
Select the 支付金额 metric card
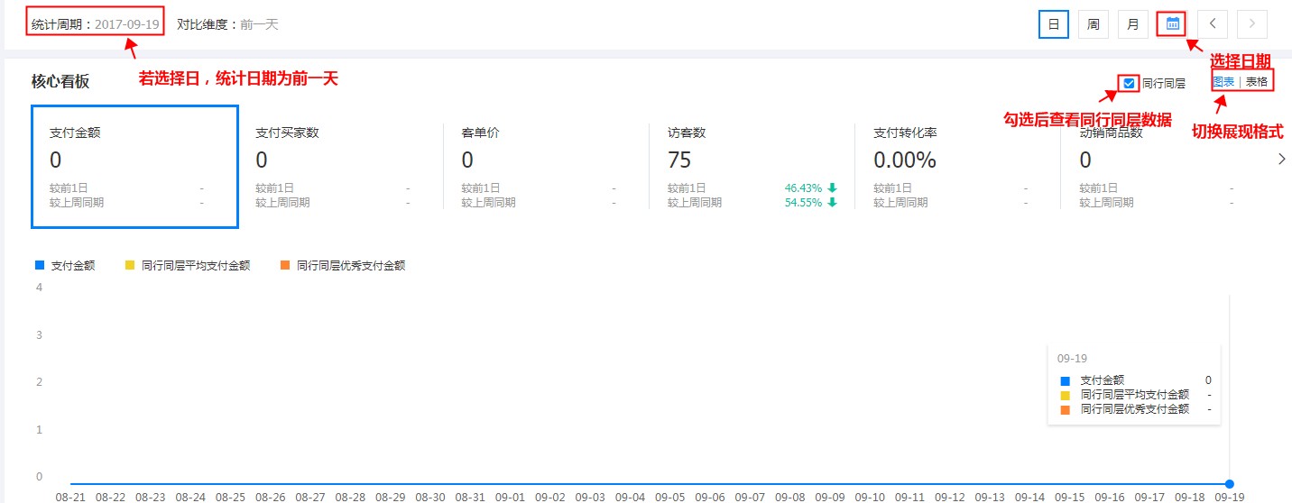[x=134, y=167]
